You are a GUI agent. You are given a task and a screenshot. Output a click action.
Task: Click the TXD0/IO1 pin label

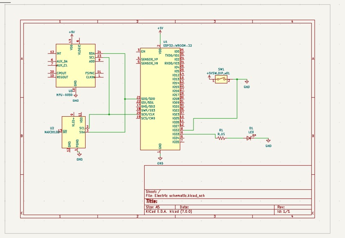pos(172,55)
